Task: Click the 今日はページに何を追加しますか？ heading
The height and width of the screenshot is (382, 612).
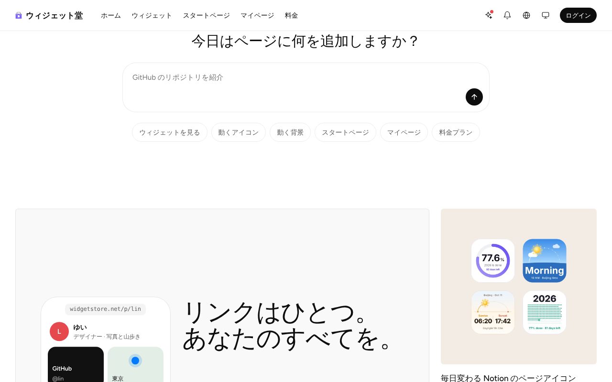Action: click(x=306, y=41)
